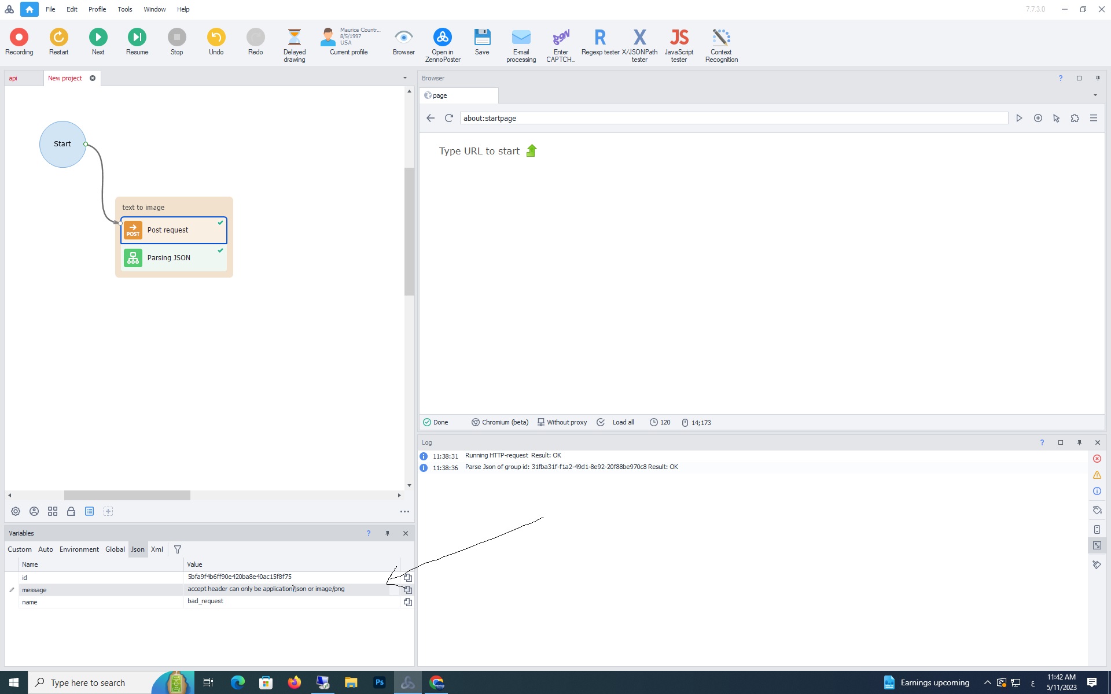Switch to Environment variables tab
Image resolution: width=1111 pixels, height=694 pixels.
(x=79, y=549)
